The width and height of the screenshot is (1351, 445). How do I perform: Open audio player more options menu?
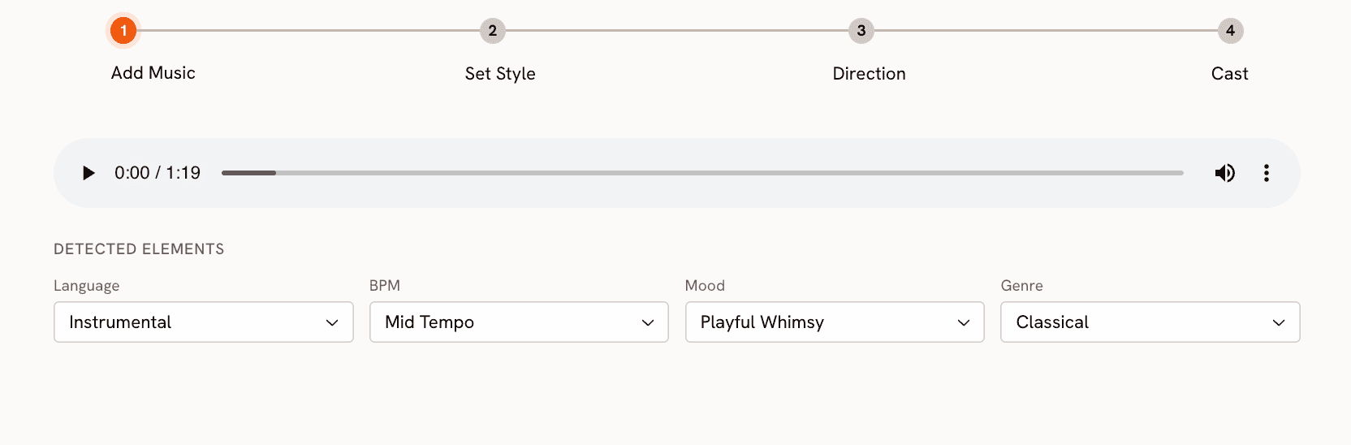pyautogui.click(x=1266, y=173)
